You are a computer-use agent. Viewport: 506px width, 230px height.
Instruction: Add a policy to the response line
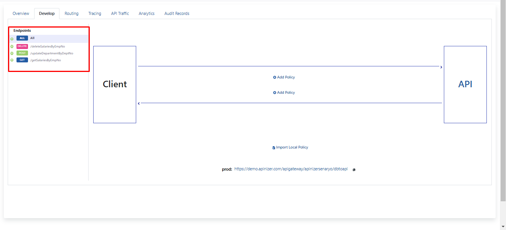coord(284,93)
